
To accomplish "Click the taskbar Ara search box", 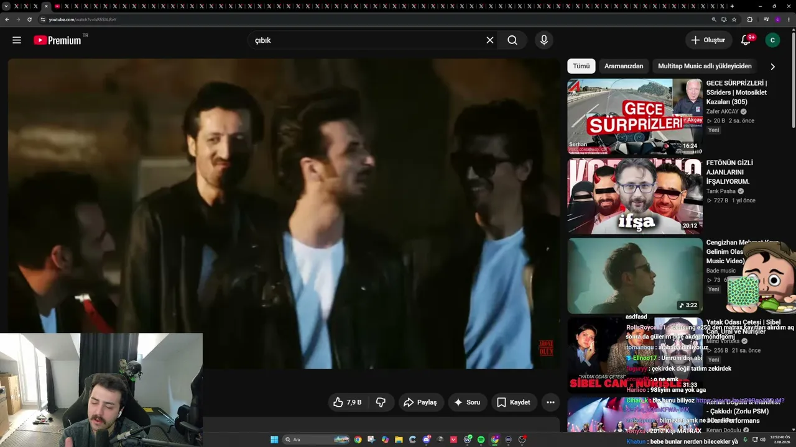I will pos(316,440).
